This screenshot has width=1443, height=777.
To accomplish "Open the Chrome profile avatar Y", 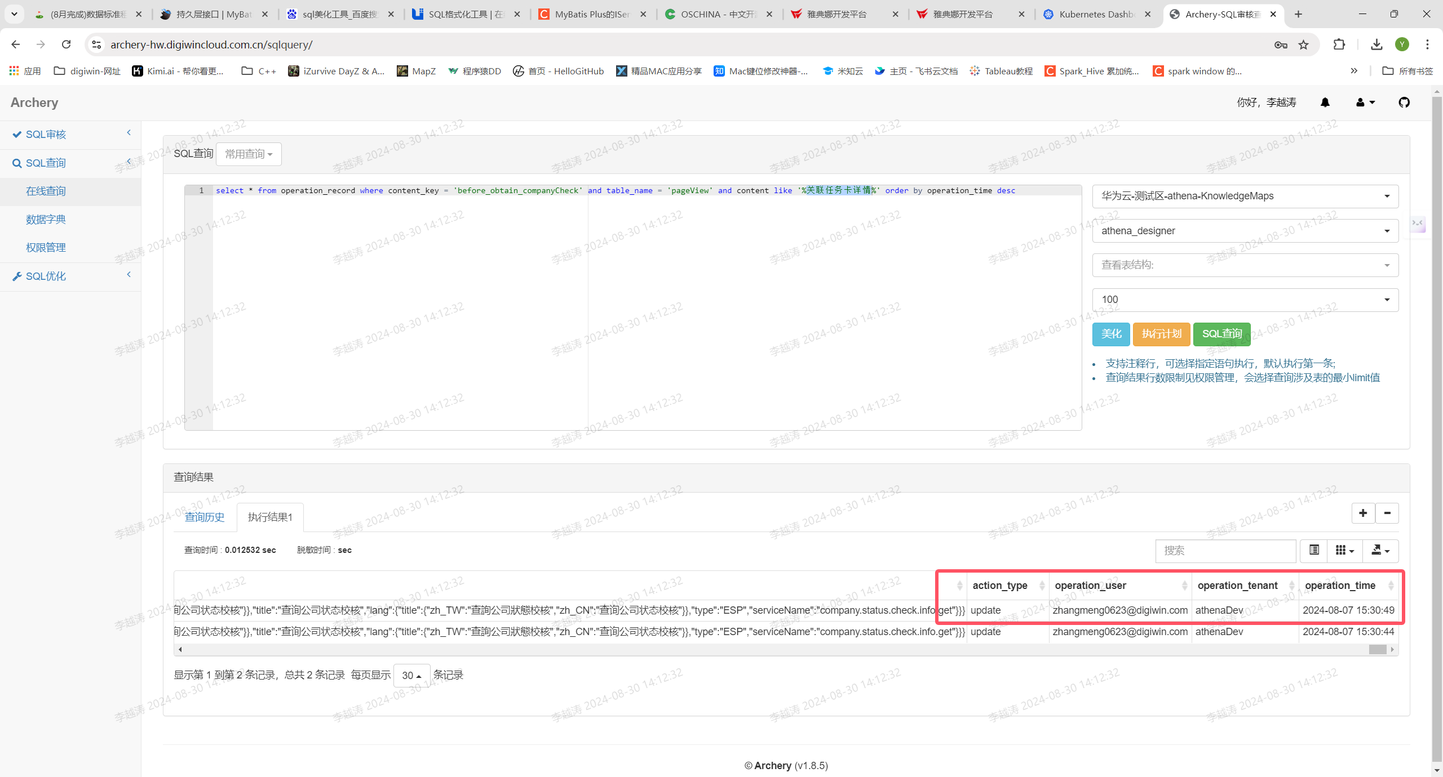I will click(1402, 44).
